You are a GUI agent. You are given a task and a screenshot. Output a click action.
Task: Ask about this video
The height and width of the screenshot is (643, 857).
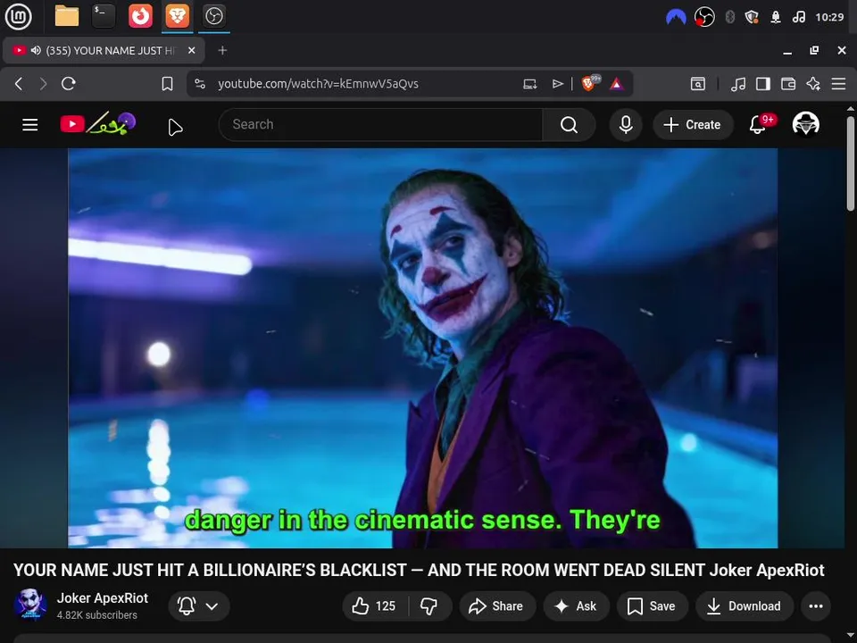click(576, 605)
